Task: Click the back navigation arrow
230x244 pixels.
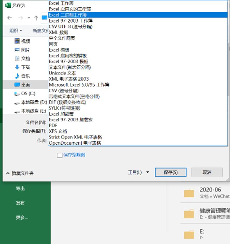Action: 10,18
